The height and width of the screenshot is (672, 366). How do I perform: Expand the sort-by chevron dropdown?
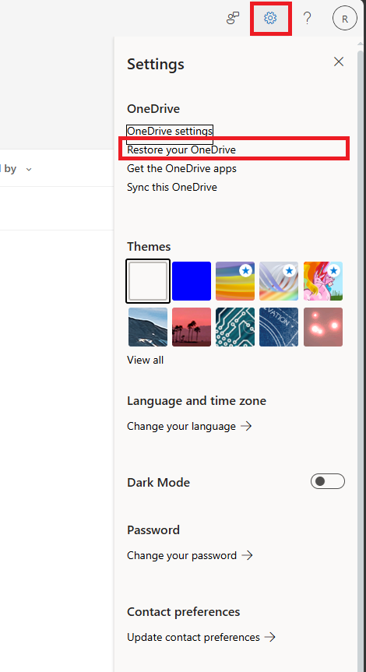[29, 169]
